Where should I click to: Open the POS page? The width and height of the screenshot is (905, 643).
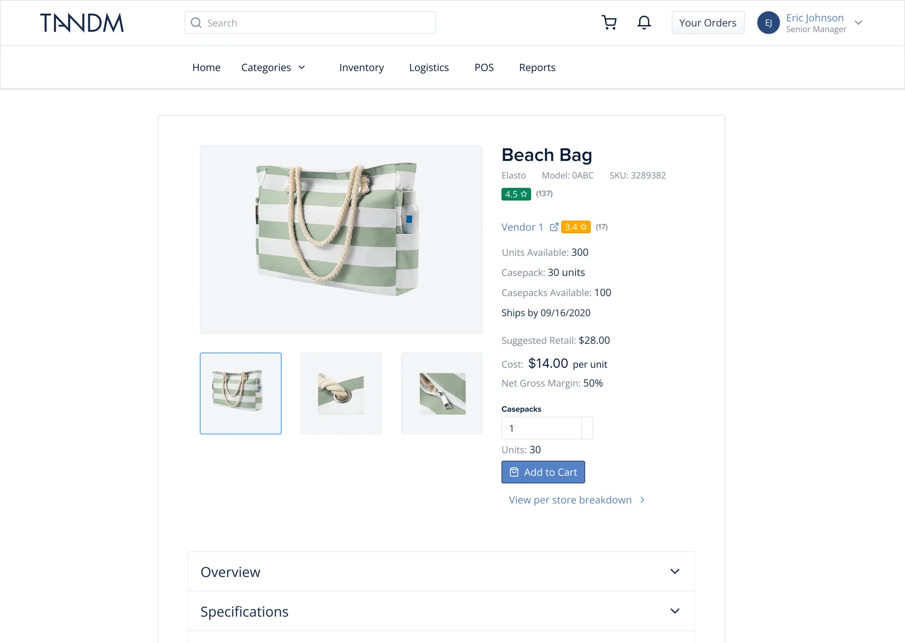click(484, 67)
